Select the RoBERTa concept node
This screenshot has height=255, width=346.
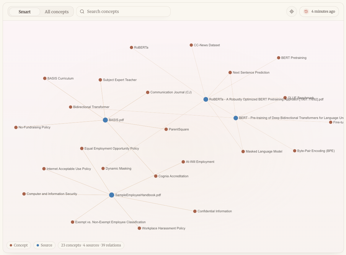[131, 47]
